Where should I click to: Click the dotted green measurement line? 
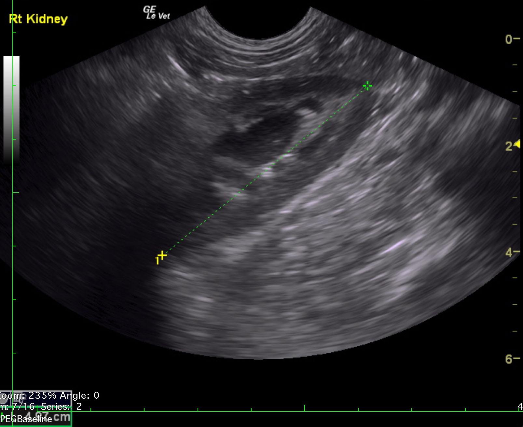click(x=264, y=170)
